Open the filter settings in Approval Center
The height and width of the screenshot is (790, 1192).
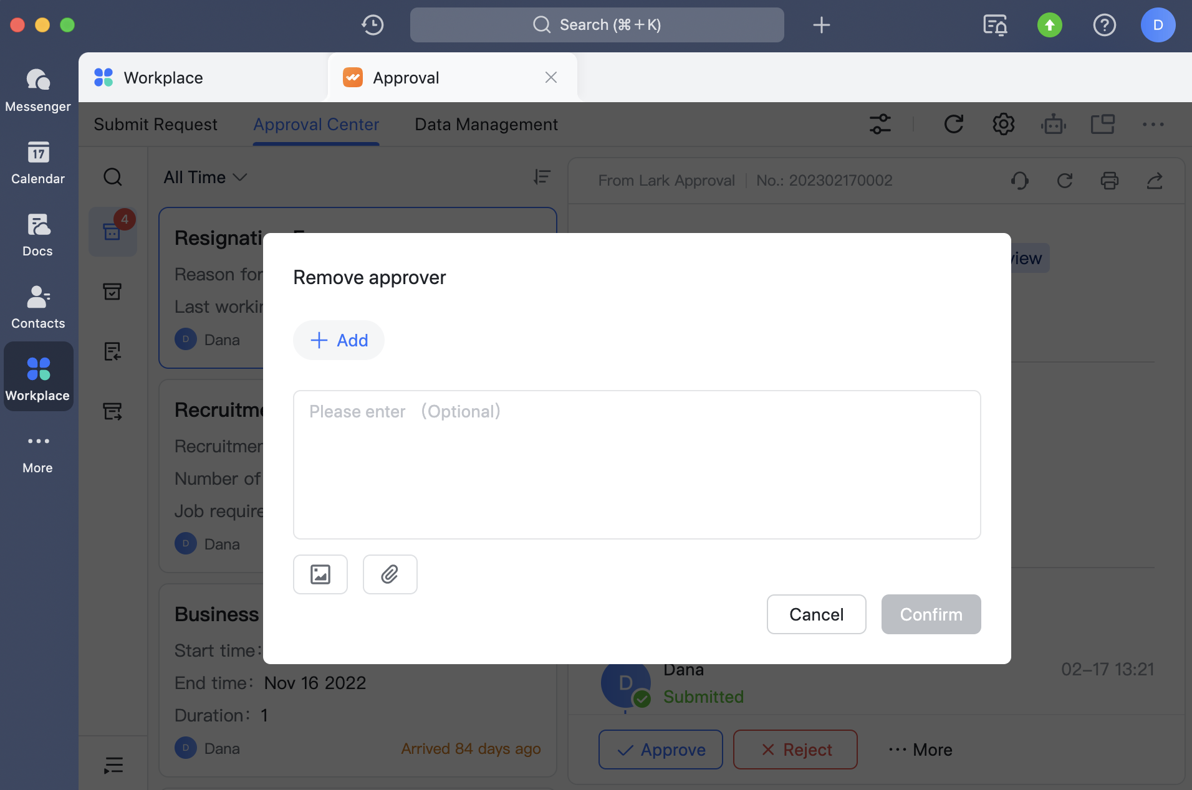coord(880,124)
